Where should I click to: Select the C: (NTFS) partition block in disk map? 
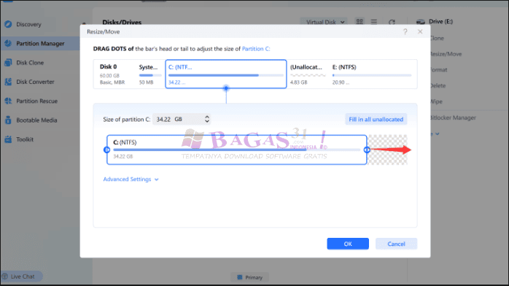click(226, 74)
